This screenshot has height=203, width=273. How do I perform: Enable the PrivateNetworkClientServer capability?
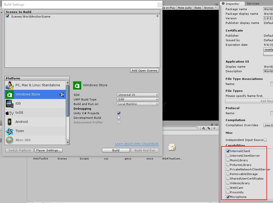coord(228,169)
